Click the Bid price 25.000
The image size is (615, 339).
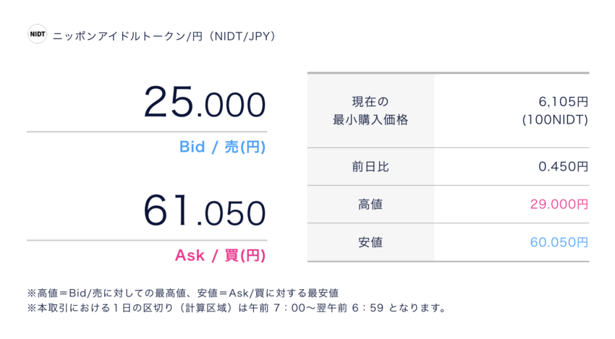(204, 102)
